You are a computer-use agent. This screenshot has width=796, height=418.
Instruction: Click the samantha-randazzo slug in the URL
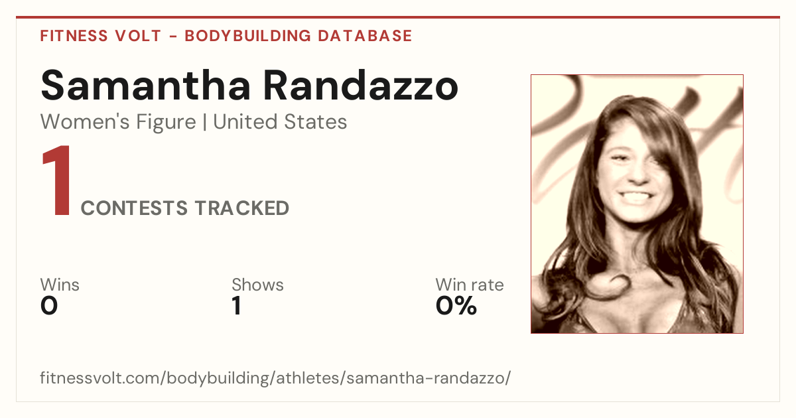coord(426,379)
